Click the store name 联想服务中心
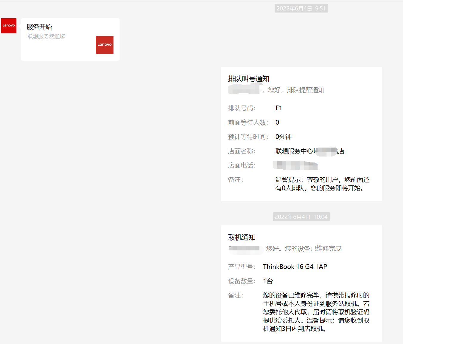The image size is (458, 344). (310, 151)
